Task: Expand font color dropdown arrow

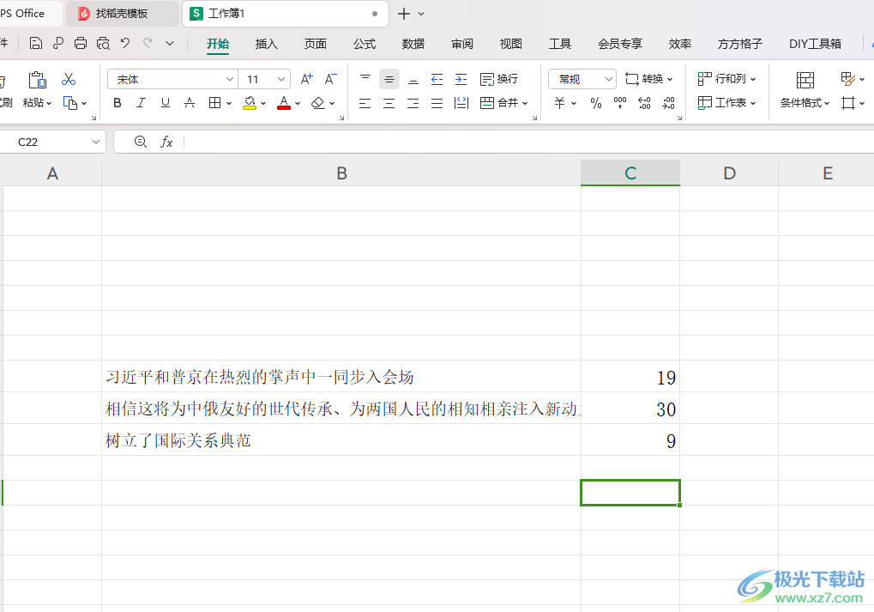Action: click(x=298, y=103)
